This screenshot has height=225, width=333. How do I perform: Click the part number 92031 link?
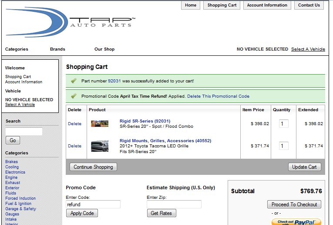point(114,81)
